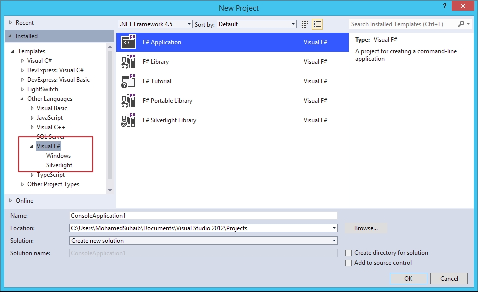
Task: Open the dialog help question mark
Action: (x=445, y=6)
